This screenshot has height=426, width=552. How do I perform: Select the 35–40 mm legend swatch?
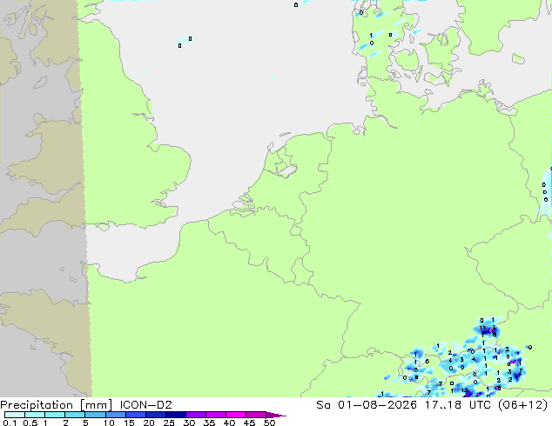[x=215, y=415]
